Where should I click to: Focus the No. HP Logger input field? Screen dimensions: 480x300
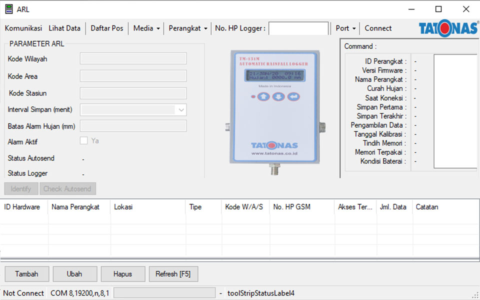tap(298, 28)
